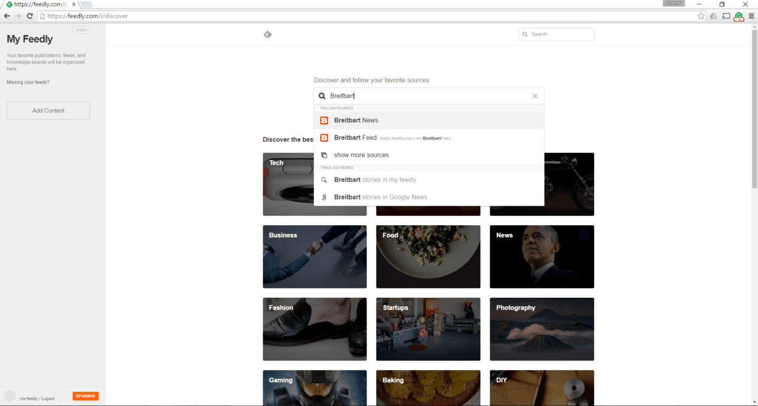Open the Baking category tile

428,388
